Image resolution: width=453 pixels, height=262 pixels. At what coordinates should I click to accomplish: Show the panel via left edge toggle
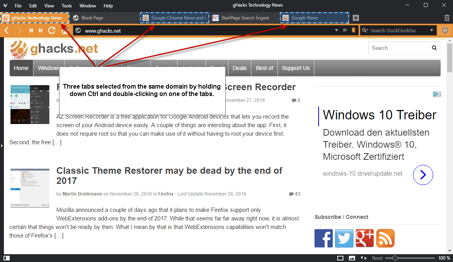2,146
